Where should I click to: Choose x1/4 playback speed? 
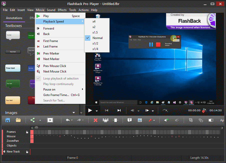pyautogui.click(x=97, y=49)
